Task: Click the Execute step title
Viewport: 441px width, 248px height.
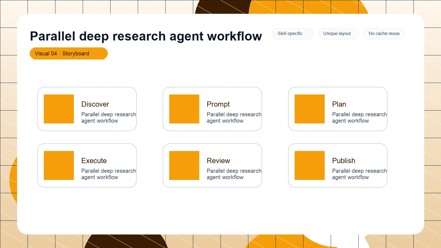Action: pos(94,161)
